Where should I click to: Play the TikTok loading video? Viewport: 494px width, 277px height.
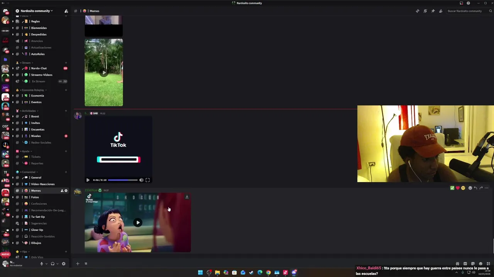click(88, 180)
